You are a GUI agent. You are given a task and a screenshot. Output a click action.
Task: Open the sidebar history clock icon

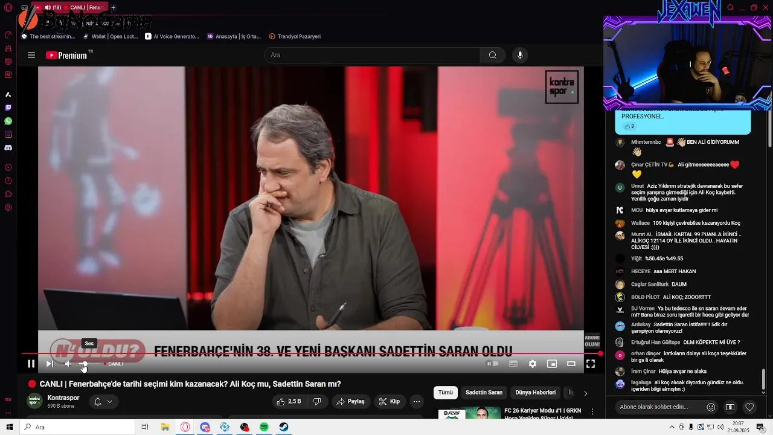pyautogui.click(x=8, y=181)
